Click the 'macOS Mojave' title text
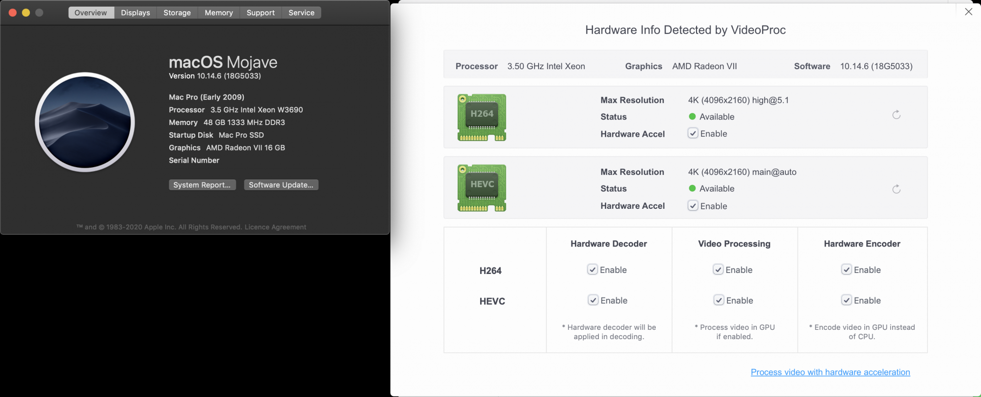Viewport: 981px width, 397px height. [223, 62]
